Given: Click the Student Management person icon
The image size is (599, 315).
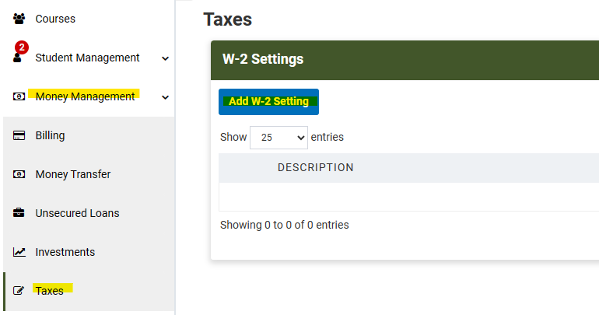Looking at the screenshot, I should tap(17, 58).
